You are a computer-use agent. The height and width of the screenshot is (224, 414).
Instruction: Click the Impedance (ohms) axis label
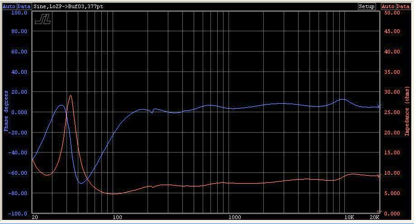[x=407, y=111]
